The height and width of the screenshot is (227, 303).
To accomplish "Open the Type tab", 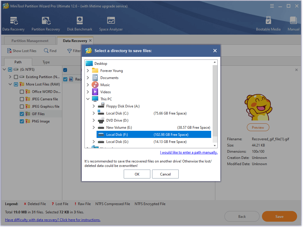I will [x=46, y=62].
